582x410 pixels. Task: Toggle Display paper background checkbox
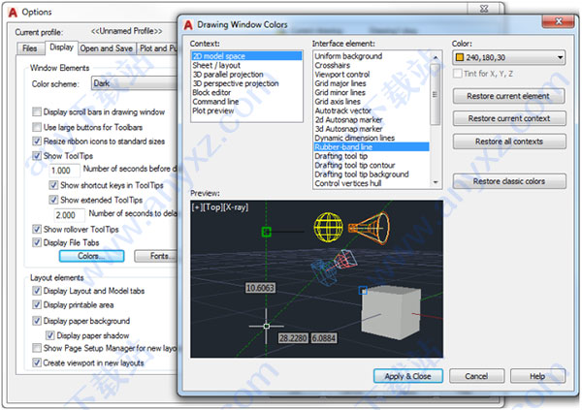[37, 321]
